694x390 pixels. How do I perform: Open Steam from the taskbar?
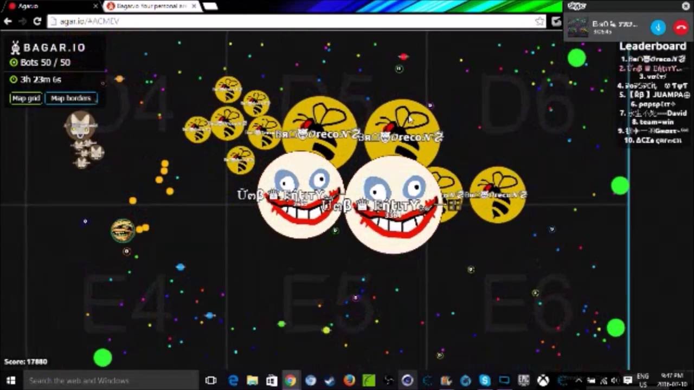tap(330, 380)
